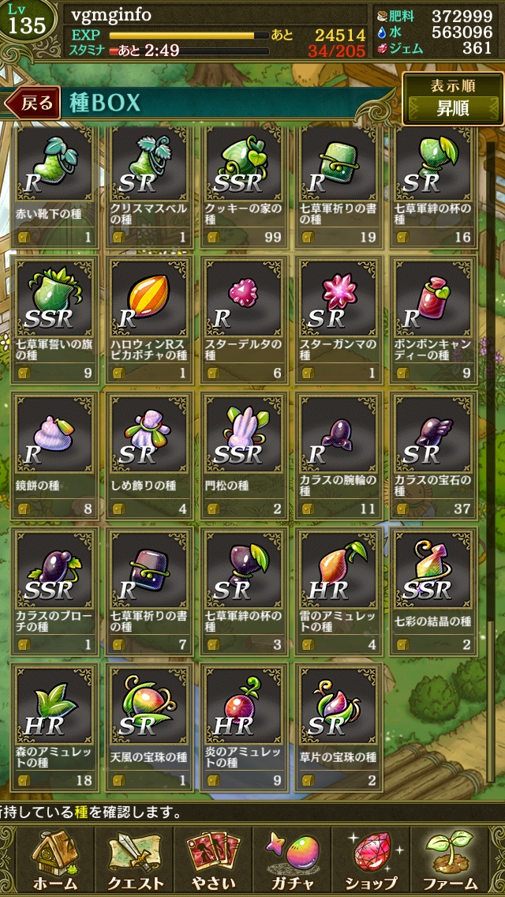Select the 天風の宝珠の種 SR seed
505x897 pixels.
150,726
